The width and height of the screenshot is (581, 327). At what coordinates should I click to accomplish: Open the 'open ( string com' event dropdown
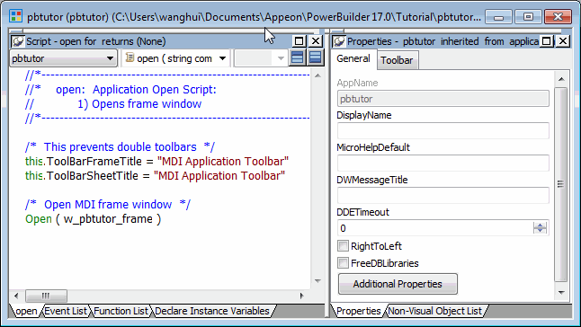click(x=222, y=58)
